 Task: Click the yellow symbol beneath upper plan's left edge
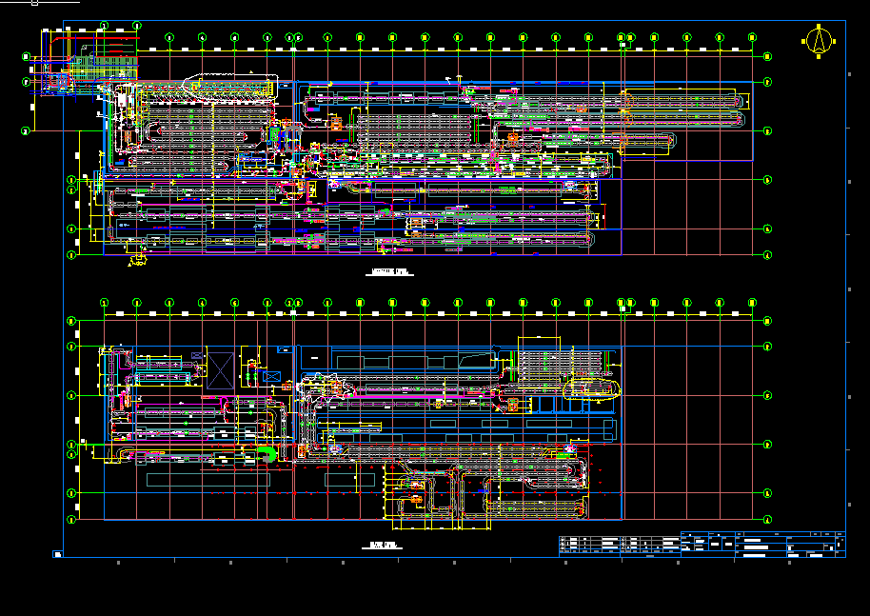point(138,260)
